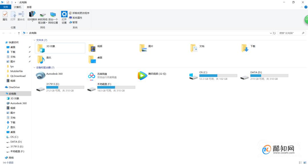Click the 映射网络驱动器 ribbon icon
The width and height of the screenshot is (308, 165).
[42, 17]
